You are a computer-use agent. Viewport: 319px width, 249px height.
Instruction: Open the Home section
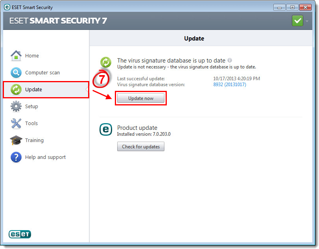[32, 56]
